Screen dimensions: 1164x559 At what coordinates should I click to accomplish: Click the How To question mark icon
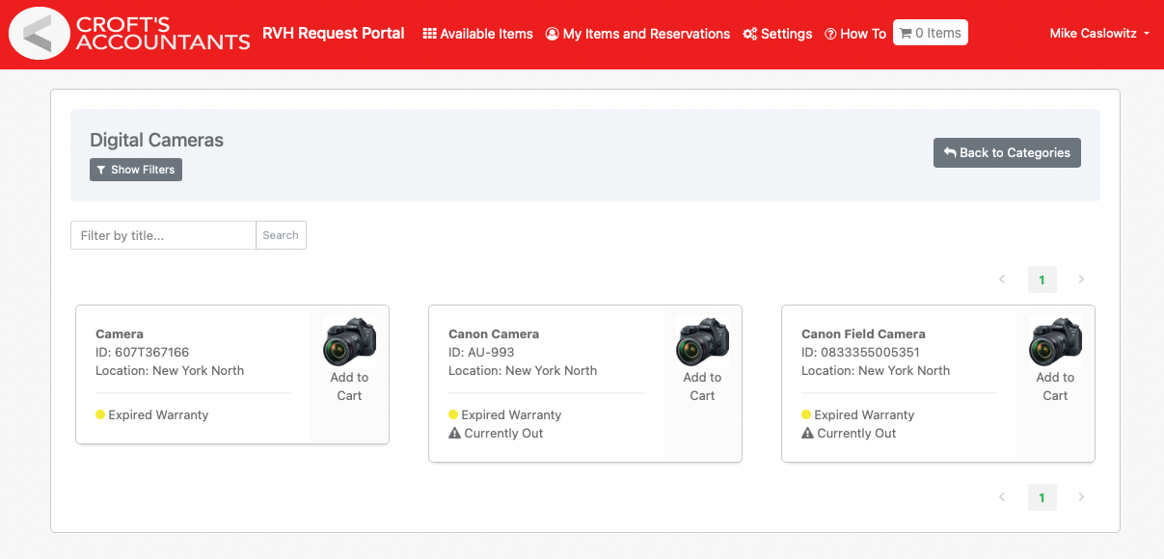828,33
